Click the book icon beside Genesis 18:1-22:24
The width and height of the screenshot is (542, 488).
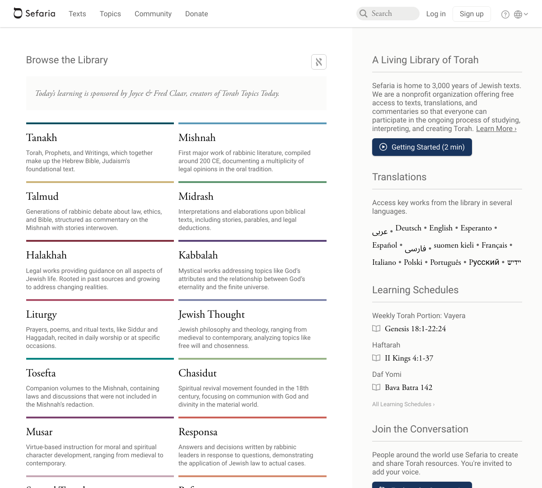[x=376, y=328]
